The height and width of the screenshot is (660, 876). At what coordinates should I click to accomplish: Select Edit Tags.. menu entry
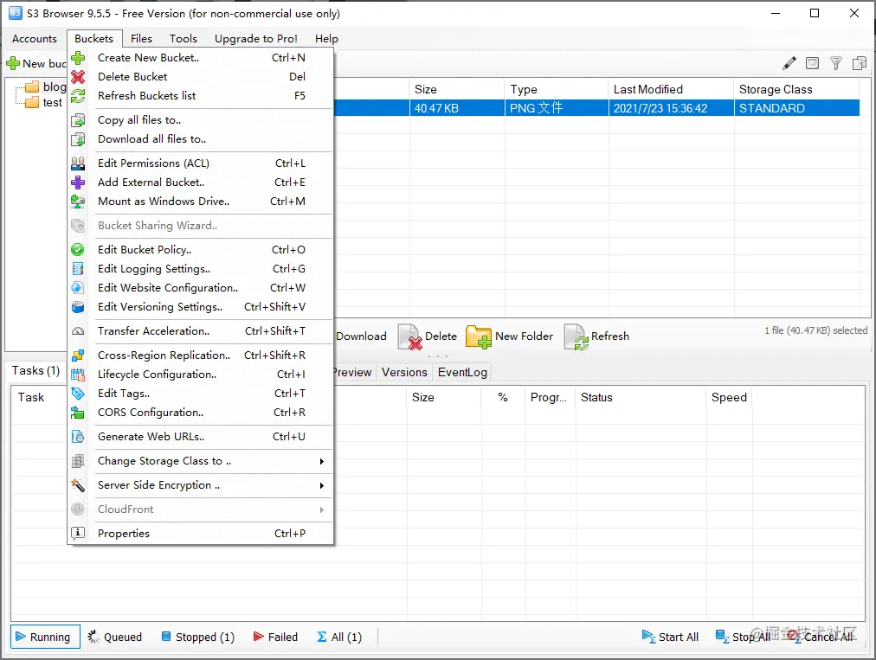[201, 393]
